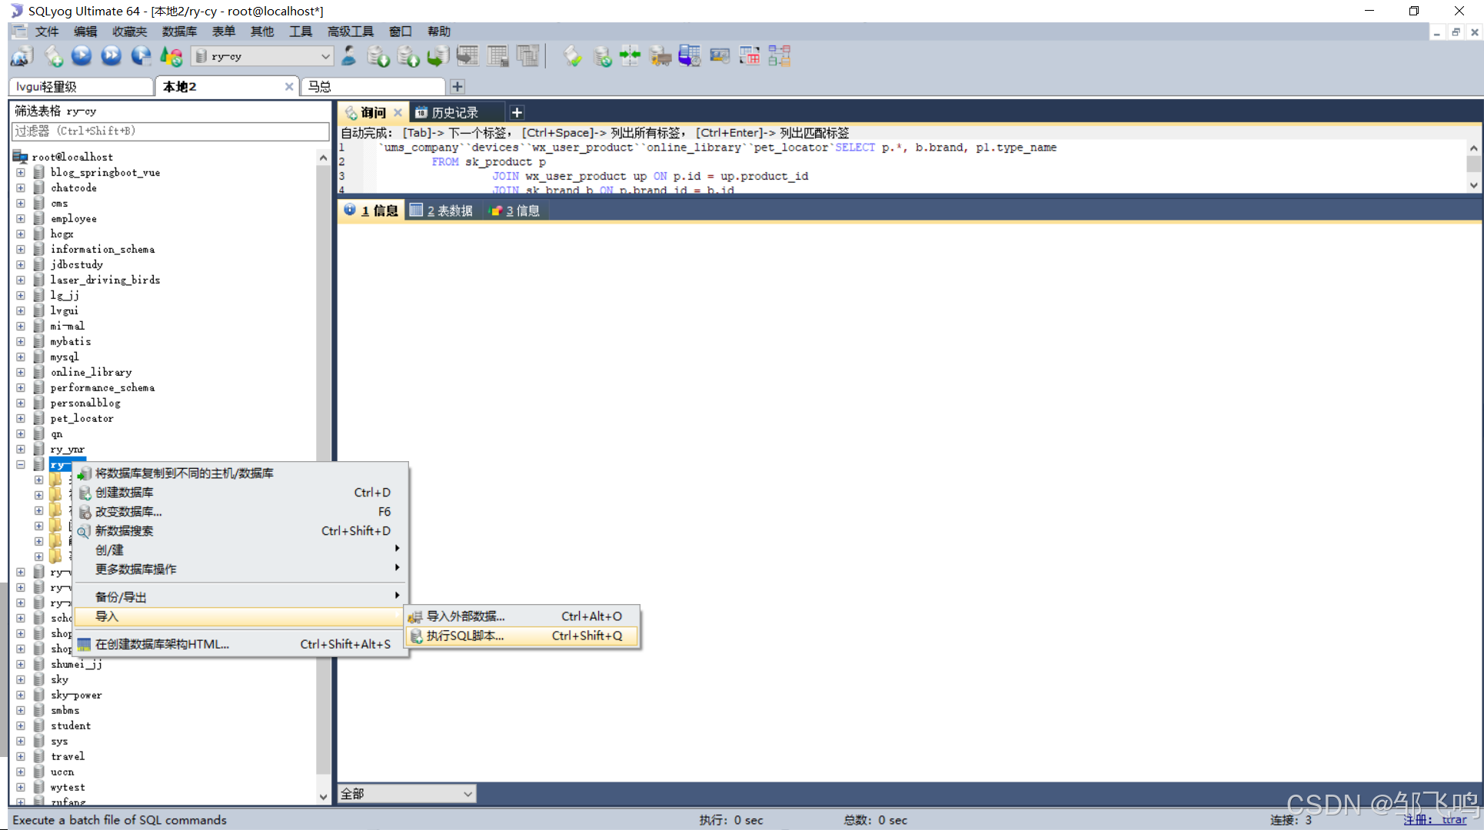Select the sky-power database
The image size is (1484, 830).
76,695
